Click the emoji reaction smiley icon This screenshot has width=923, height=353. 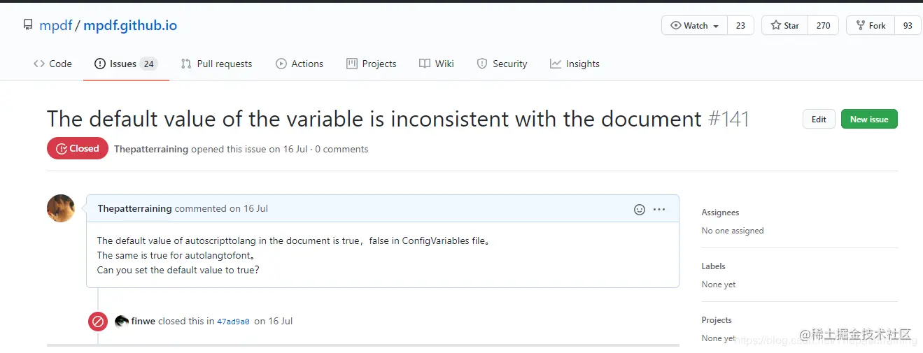pos(639,209)
